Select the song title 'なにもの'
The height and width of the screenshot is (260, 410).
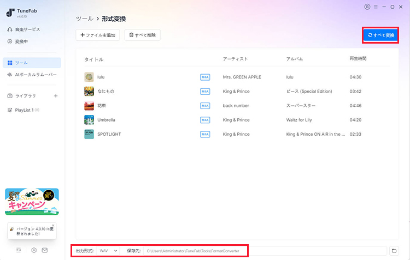(x=106, y=91)
